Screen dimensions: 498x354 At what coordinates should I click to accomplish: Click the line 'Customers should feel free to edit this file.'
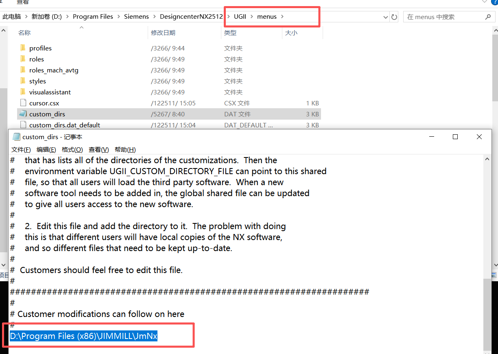pos(101,270)
